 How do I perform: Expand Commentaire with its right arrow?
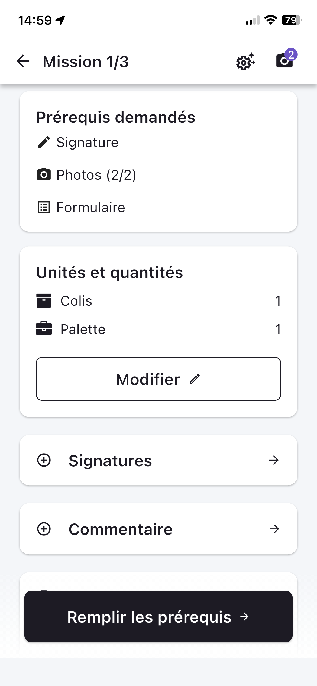tap(274, 529)
